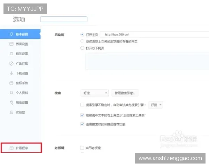209x167 pixels.
Task: Open the fallback search engine dropdown
Action: click(x=155, y=105)
